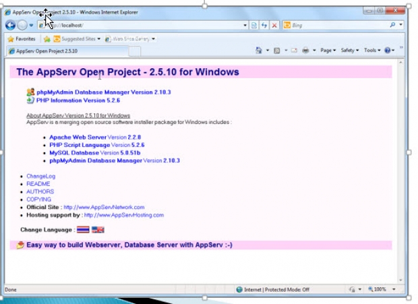Visit http://www.AppServNetwork.com official site link

pos(104,207)
